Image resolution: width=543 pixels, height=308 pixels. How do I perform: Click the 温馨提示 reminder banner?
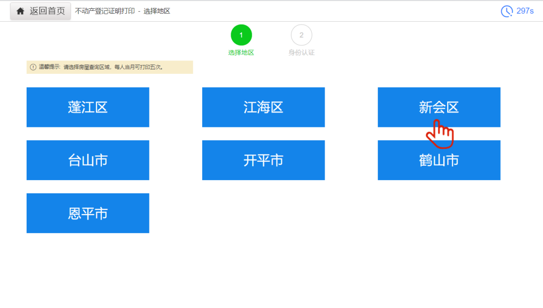coord(110,67)
